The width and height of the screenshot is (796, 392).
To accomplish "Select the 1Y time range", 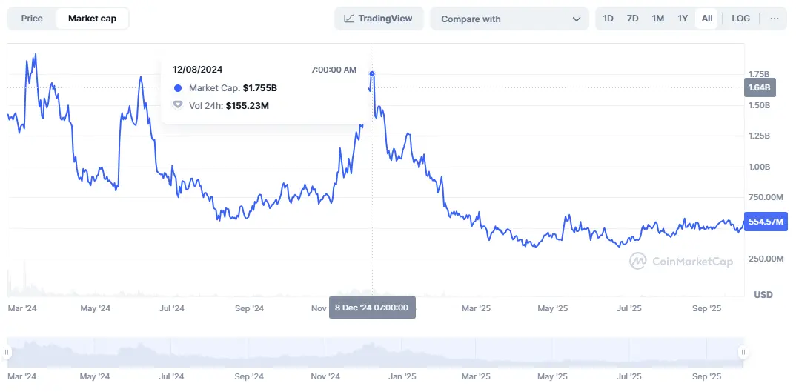I will pyautogui.click(x=683, y=19).
